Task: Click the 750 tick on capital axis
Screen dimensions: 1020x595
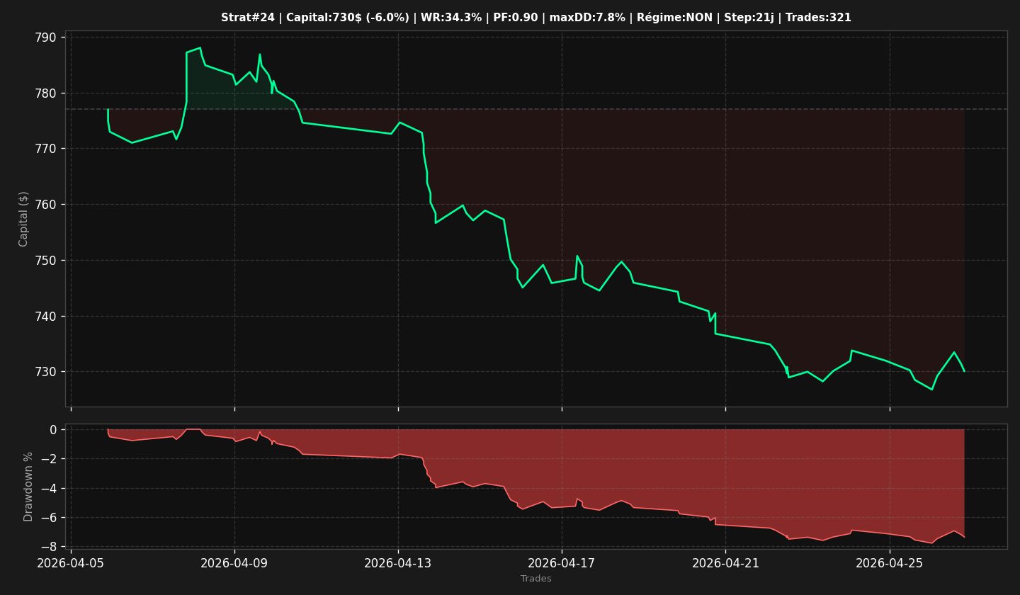Action: (47, 261)
